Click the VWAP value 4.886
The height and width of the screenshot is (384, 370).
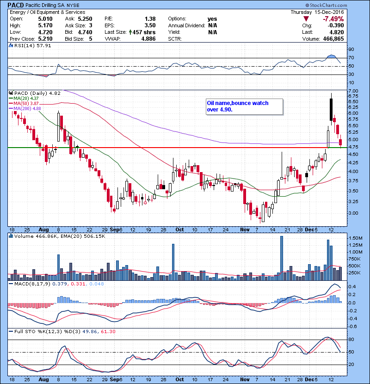point(148,39)
